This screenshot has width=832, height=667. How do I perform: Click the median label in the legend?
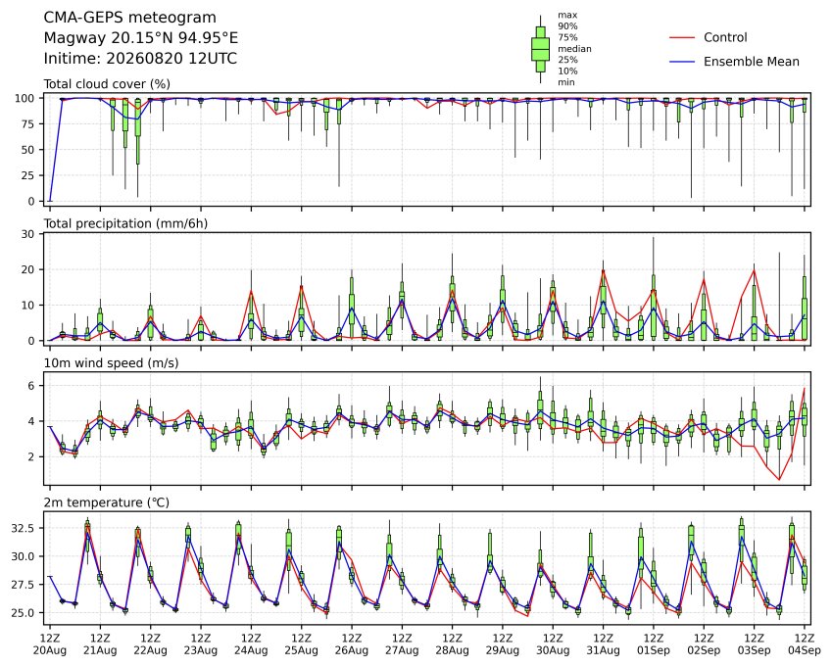coord(574,49)
